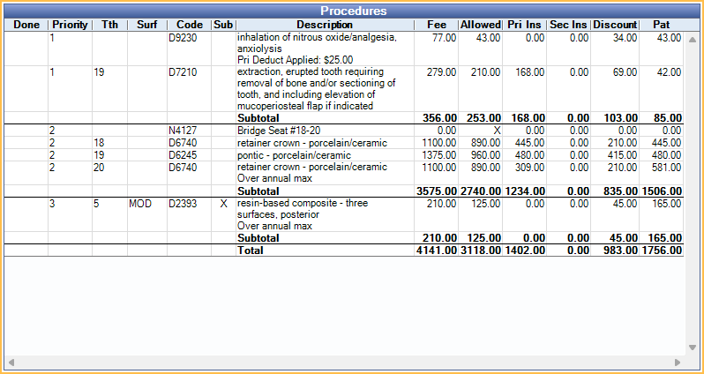
Task: Click the MOD surface cell
Action: click(140, 203)
